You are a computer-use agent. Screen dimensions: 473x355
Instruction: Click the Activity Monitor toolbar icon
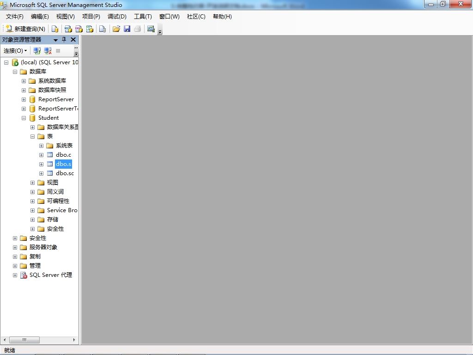pyautogui.click(x=151, y=29)
